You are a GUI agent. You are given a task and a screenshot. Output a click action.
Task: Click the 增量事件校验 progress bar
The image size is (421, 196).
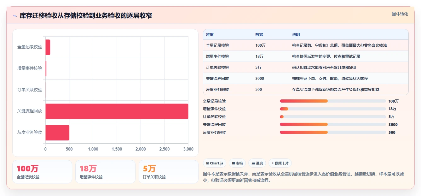[x=333, y=109]
